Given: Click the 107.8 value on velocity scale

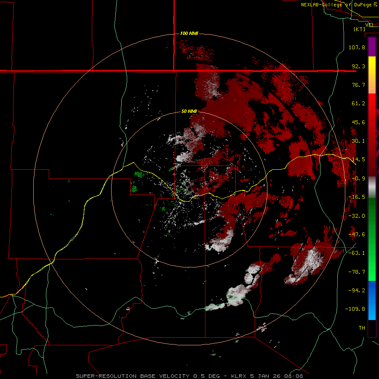Looking at the screenshot, I should click(357, 47).
